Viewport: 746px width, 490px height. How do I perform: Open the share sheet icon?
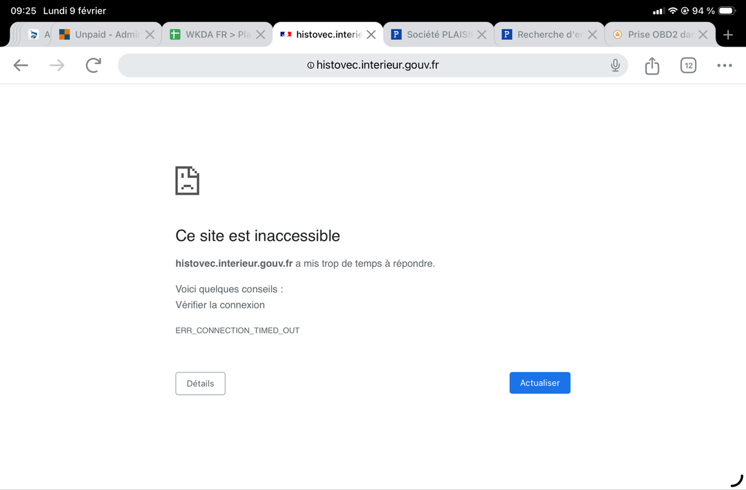(652, 65)
